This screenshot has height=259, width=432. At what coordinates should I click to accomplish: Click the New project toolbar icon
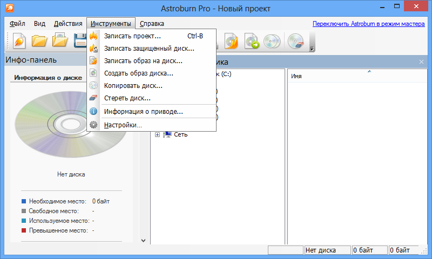19,41
